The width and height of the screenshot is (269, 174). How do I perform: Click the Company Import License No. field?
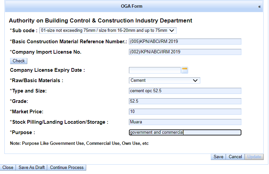pos(185,52)
